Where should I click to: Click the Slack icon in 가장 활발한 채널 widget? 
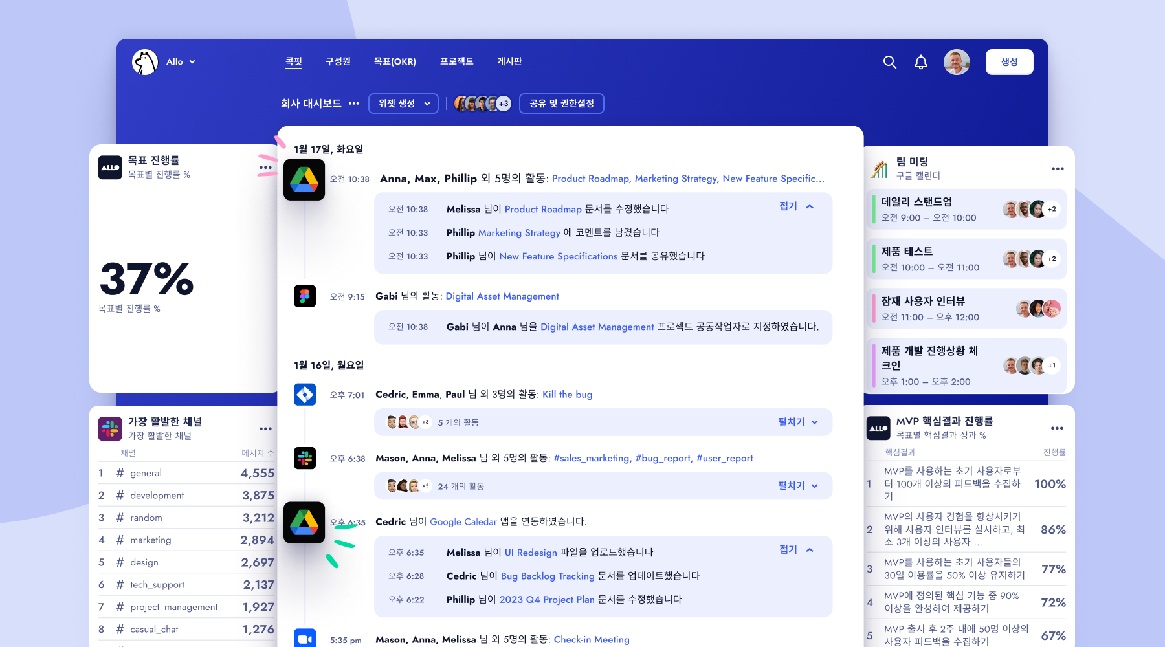point(110,428)
